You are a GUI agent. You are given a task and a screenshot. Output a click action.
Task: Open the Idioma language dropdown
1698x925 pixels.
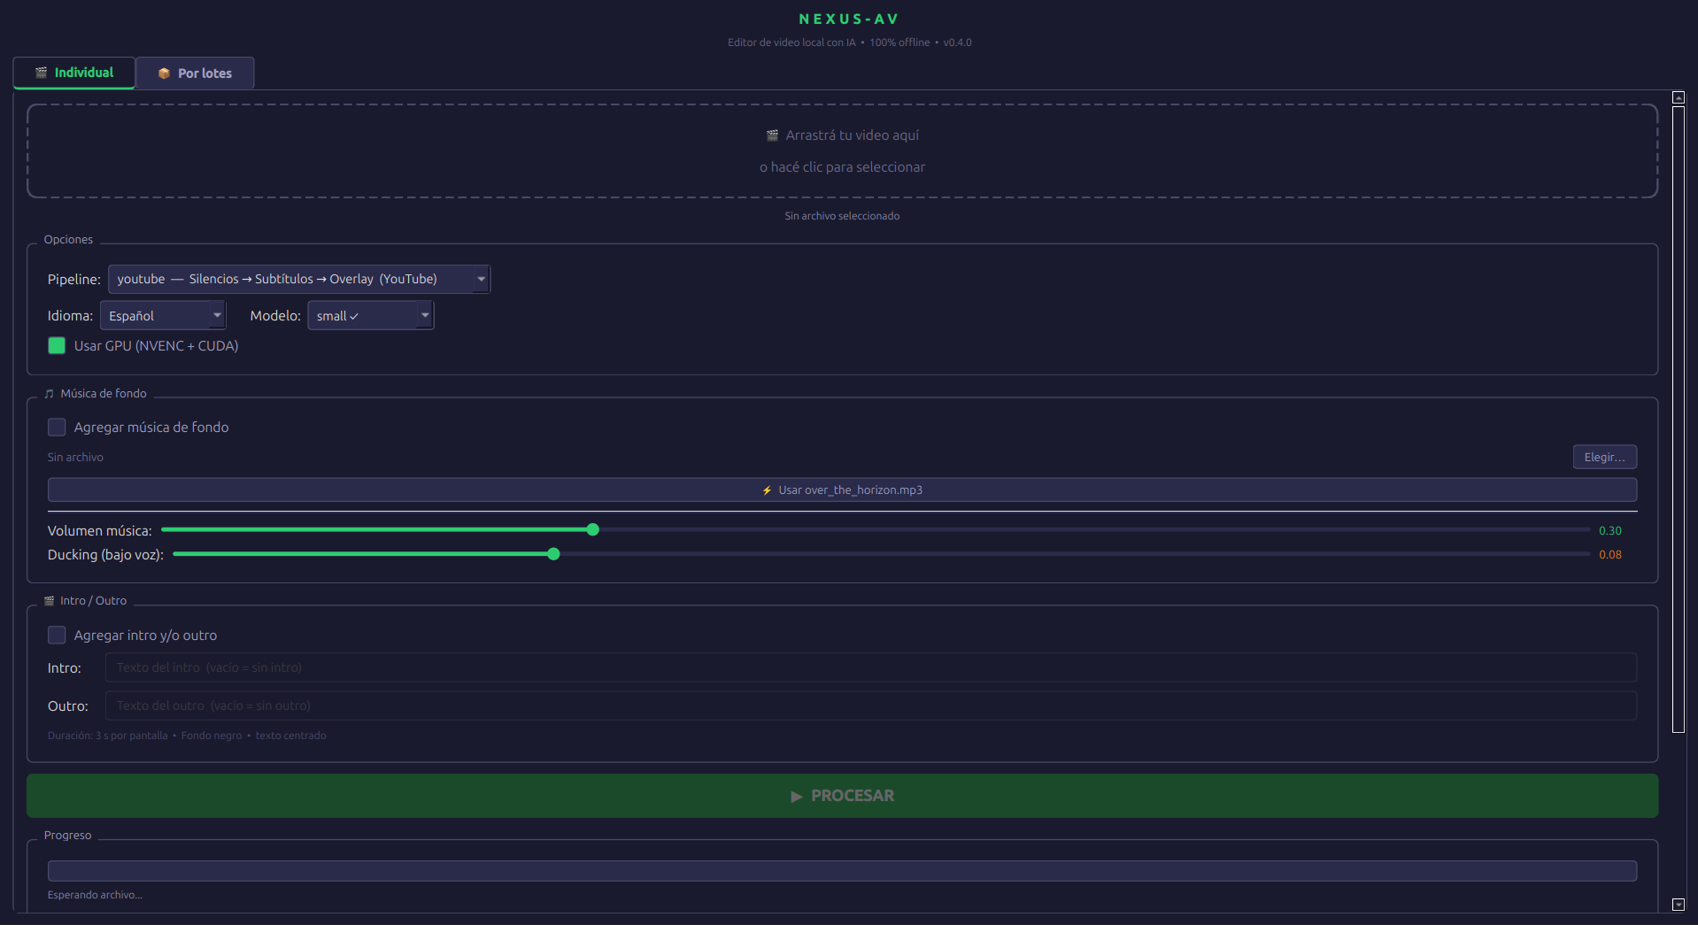pyautogui.click(x=163, y=316)
